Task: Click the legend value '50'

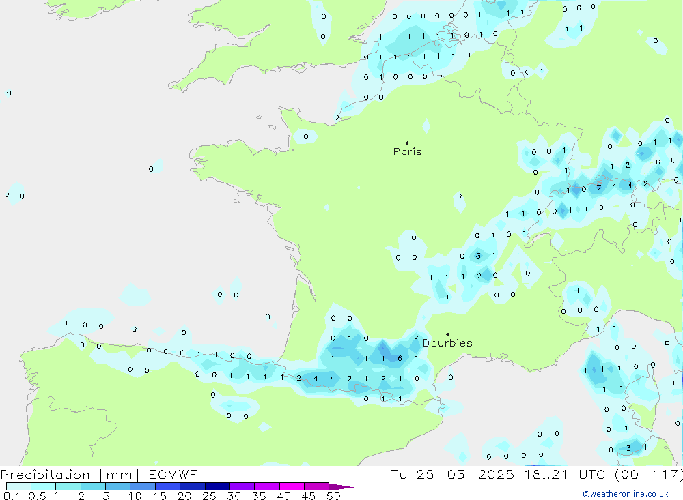Action: pos(334,496)
